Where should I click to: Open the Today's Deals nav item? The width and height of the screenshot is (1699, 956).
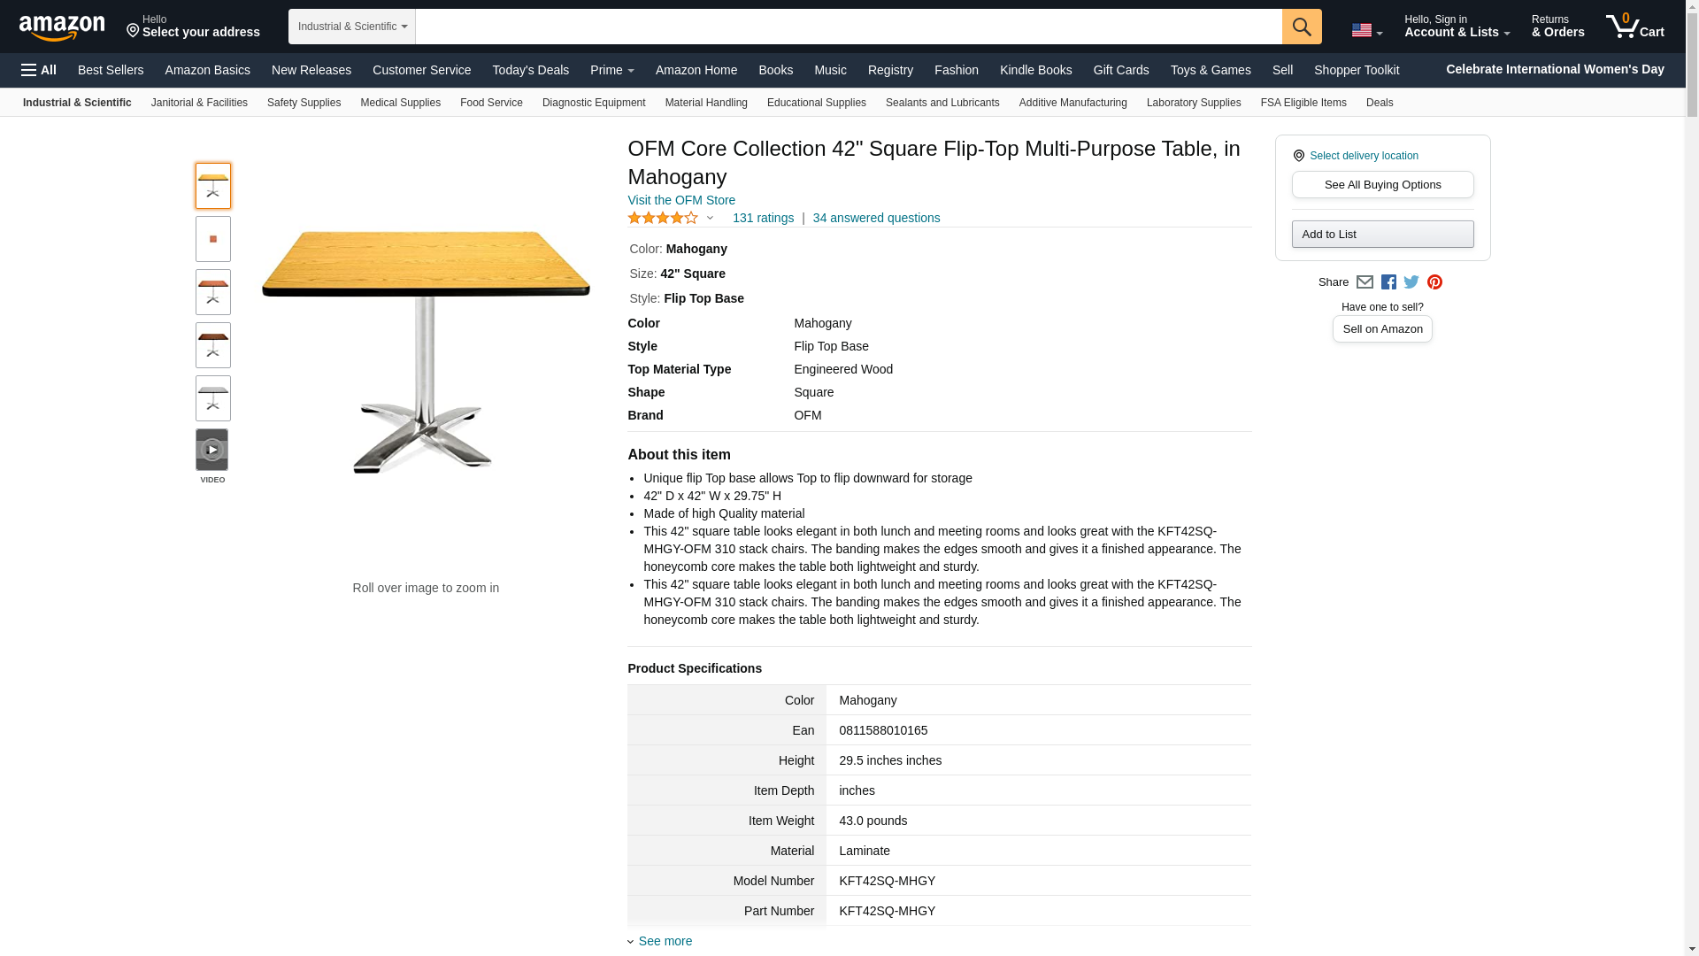pyautogui.click(x=530, y=70)
